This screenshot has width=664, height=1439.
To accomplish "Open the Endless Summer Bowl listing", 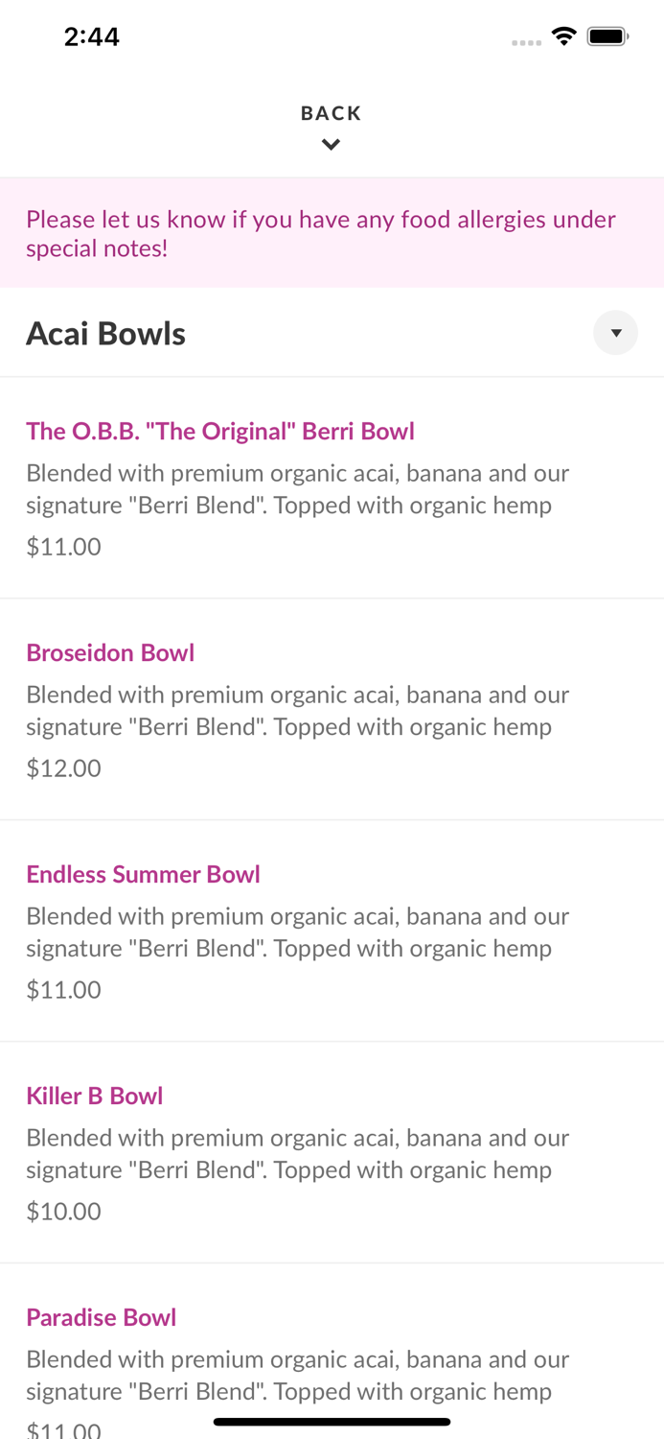I will click(143, 874).
